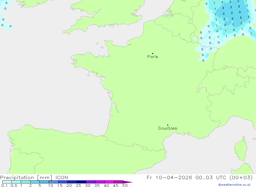Click the '(00+03)' forecast offset text
The width and height of the screenshot is (256, 187).
(x=241, y=178)
